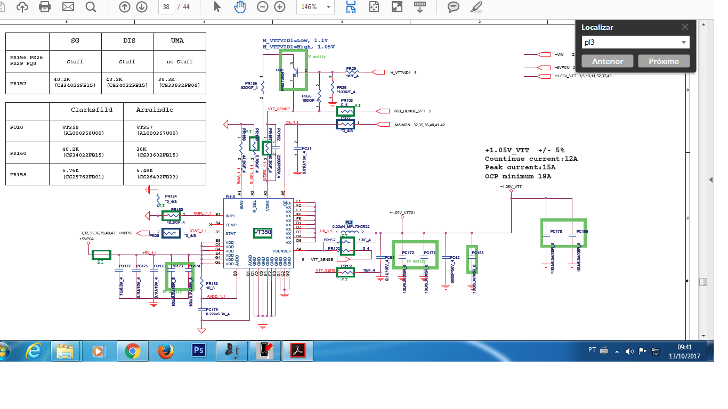
Task: Click the OCP minimum 18A text
Action: tap(518, 176)
